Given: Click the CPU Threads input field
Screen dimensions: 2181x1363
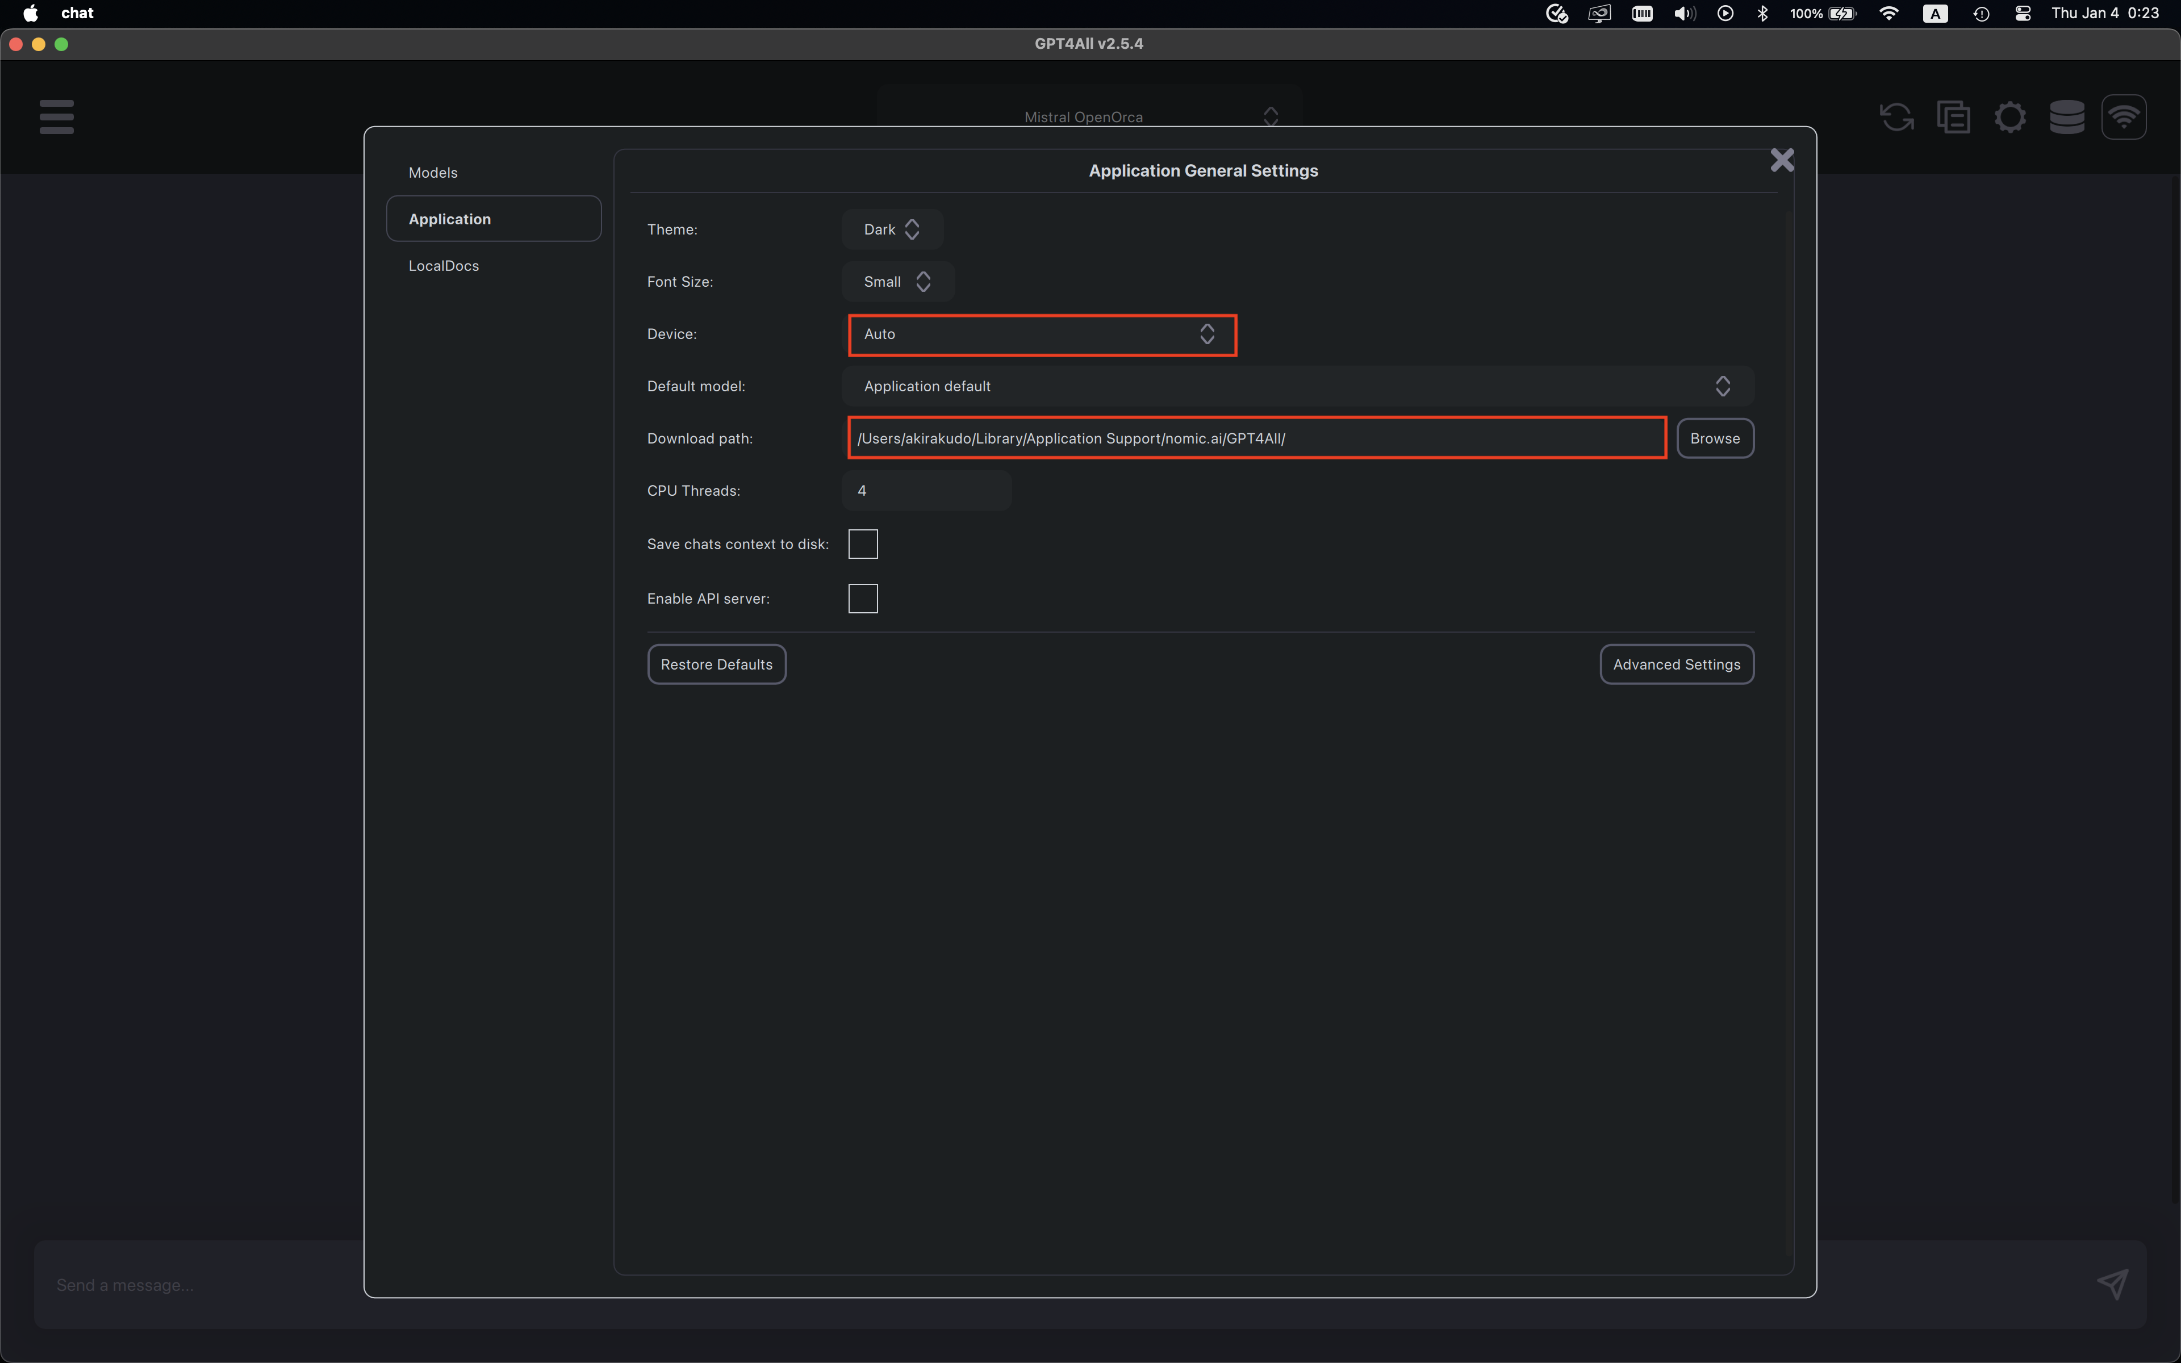Looking at the screenshot, I should click(x=926, y=490).
